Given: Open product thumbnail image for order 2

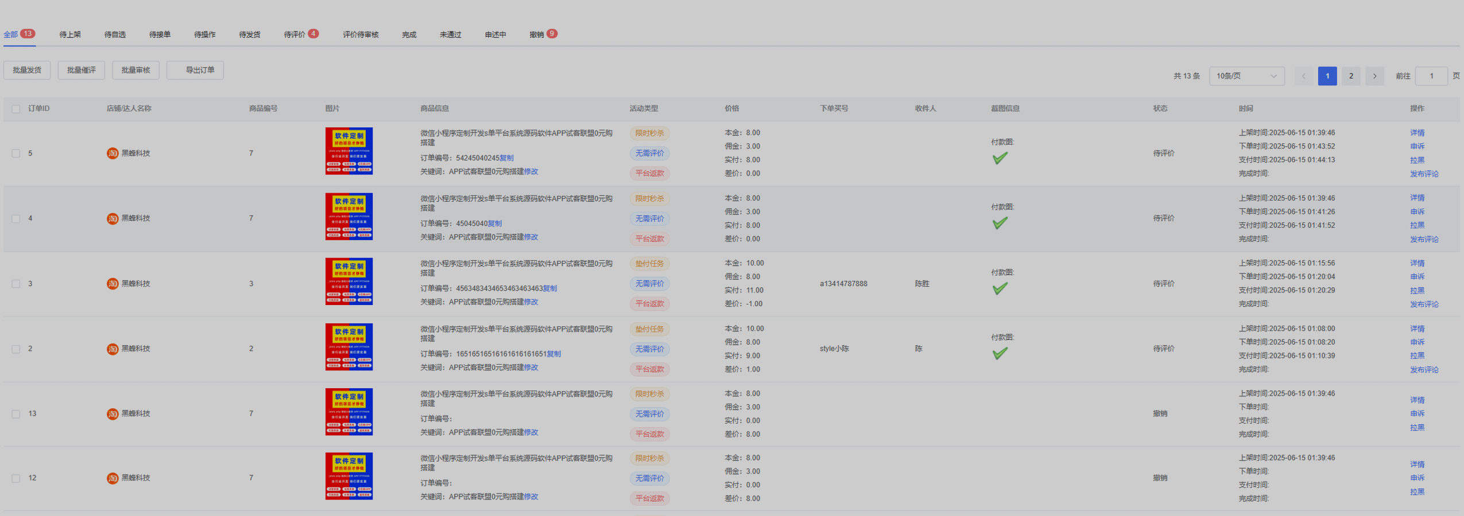Looking at the screenshot, I should pyautogui.click(x=348, y=347).
